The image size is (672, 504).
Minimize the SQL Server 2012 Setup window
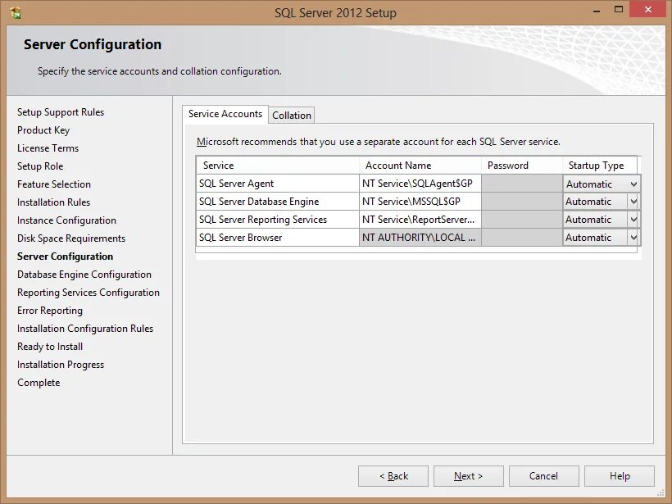(x=596, y=11)
